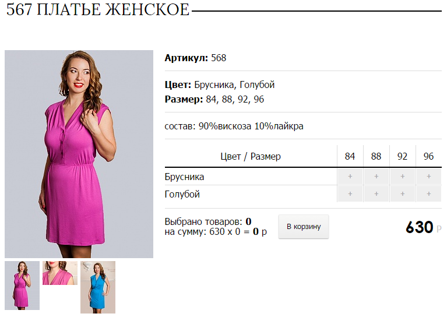Select the pink neckline close-up thumbnail
Screen dimensions: 447x317
pyautogui.click(x=60, y=273)
